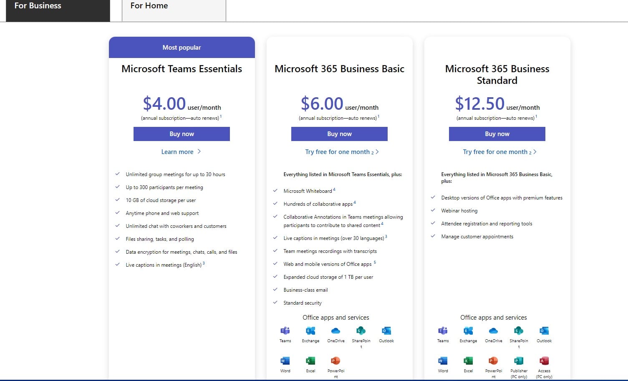
Task: Click 'Everything listed in Microsoft 365 Business Basic, plus:'
Action: click(x=497, y=178)
